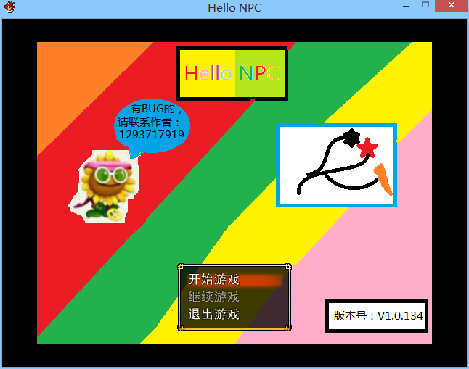Screen dimensions: 469x369
Task: Select 退出游戏 to quit the game
Action: coord(213,315)
